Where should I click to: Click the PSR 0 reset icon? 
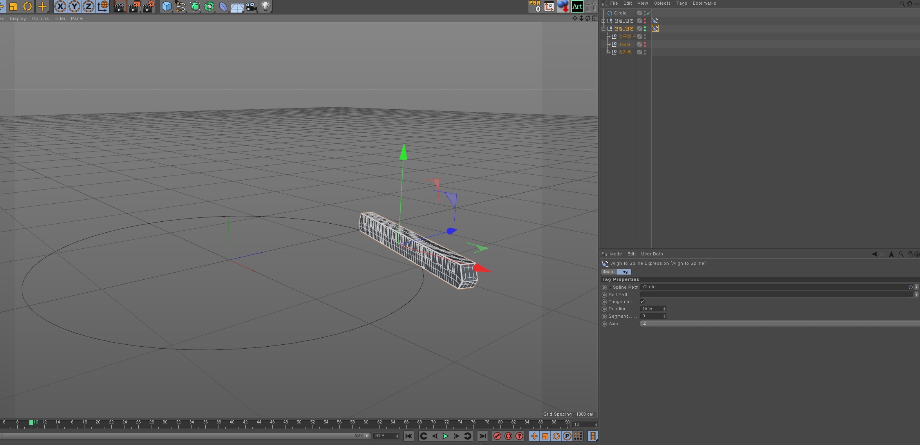click(x=535, y=6)
